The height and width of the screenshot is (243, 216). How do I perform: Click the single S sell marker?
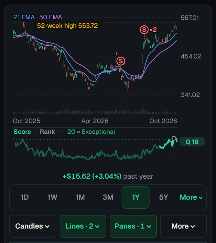click(x=121, y=61)
